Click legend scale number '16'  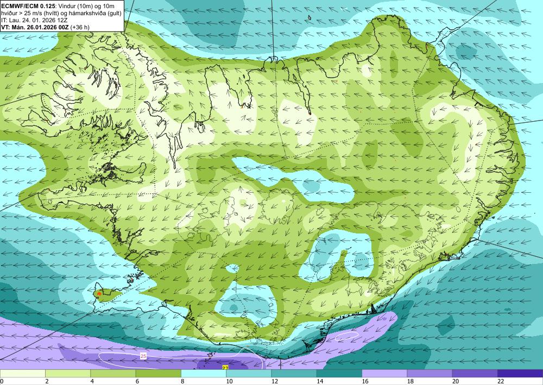(365, 382)
